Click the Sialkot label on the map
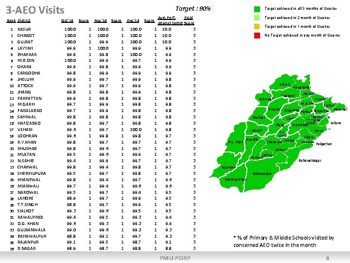 329,105
